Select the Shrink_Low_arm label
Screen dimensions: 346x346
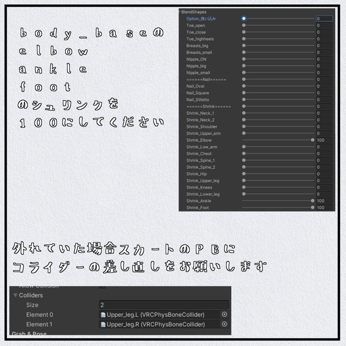[x=202, y=147]
